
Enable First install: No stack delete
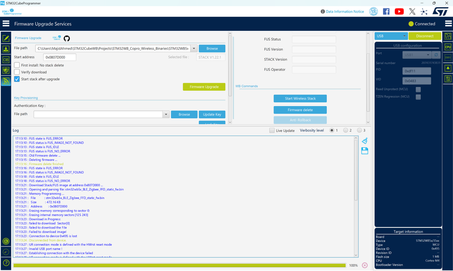[x=17, y=65]
